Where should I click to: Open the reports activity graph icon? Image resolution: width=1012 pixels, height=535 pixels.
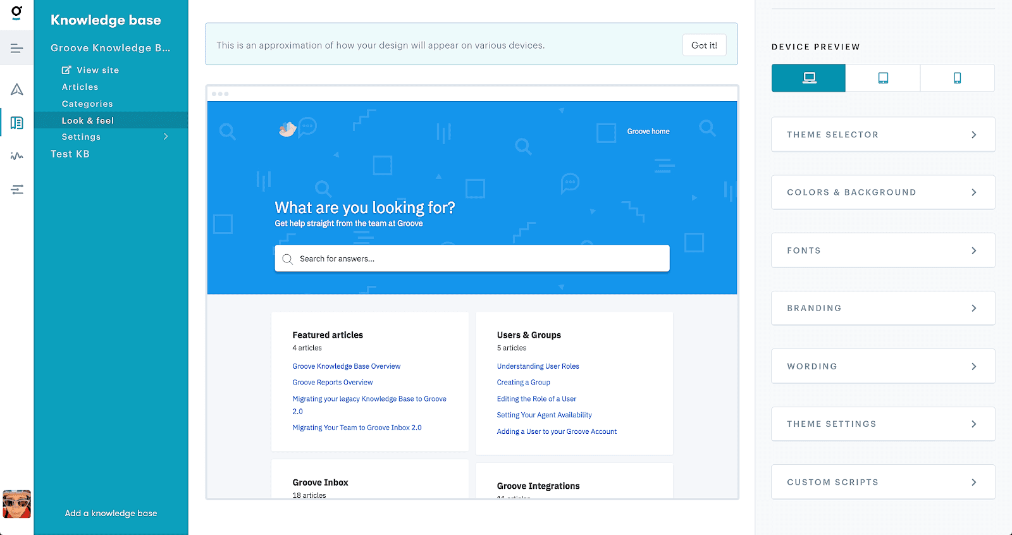click(x=17, y=156)
